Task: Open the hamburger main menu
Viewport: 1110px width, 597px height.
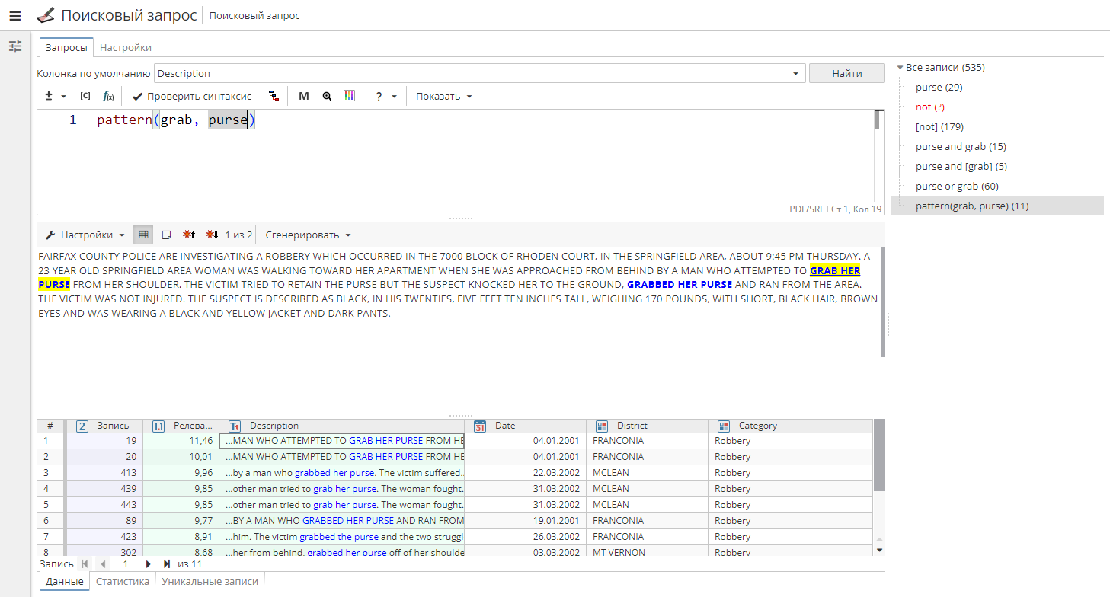Action: coord(15,15)
